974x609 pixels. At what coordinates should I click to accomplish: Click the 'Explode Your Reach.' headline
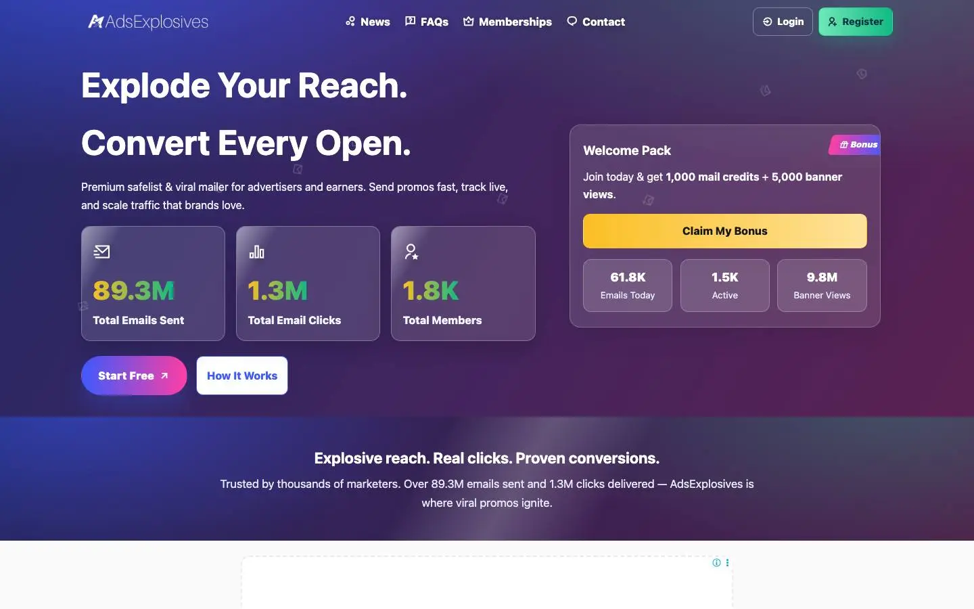click(244, 86)
